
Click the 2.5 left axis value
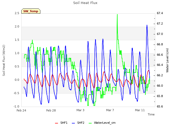point(17,13)
